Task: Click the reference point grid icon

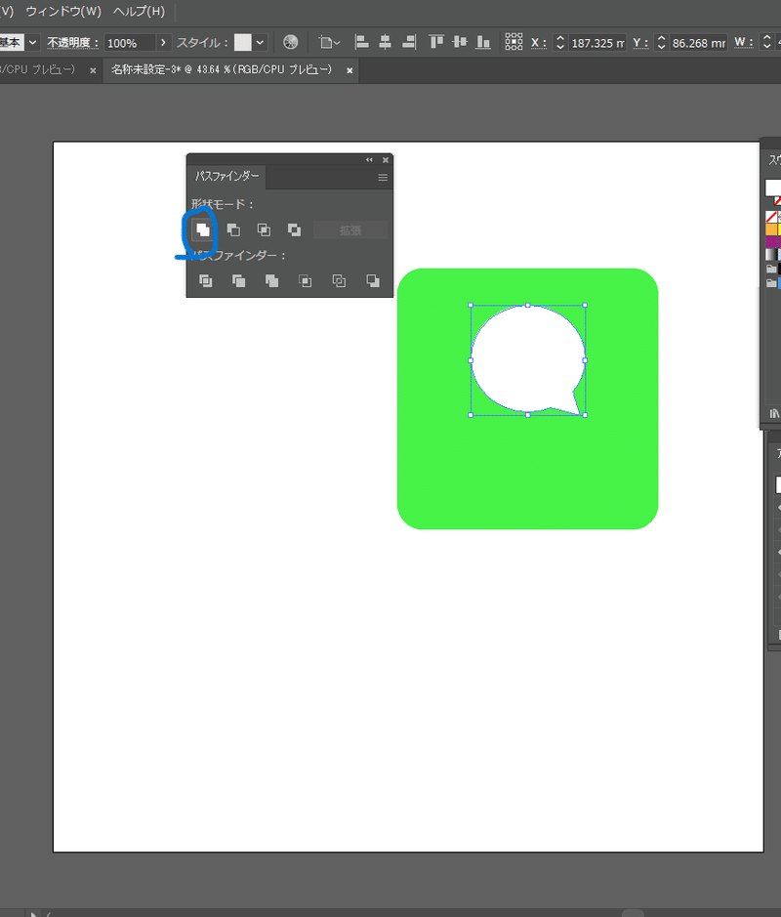Action: pos(514,42)
